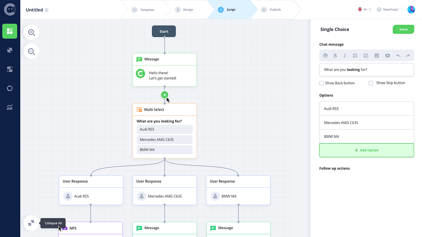Select the Audi RS5 User Response node
The height and width of the screenshot is (237, 422).
coord(91,190)
